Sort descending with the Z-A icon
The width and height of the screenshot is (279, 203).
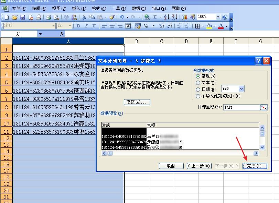click(175, 17)
